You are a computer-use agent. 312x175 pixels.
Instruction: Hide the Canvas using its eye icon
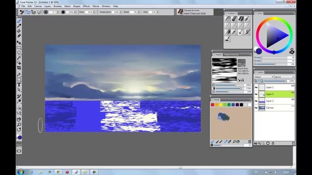coord(256,108)
